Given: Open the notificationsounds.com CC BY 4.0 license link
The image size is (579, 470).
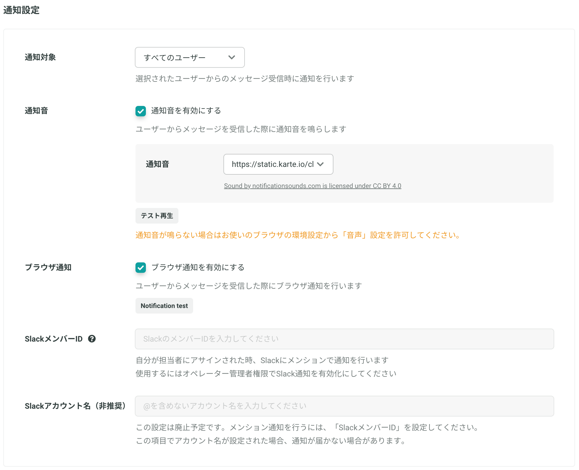Looking at the screenshot, I should pyautogui.click(x=313, y=186).
